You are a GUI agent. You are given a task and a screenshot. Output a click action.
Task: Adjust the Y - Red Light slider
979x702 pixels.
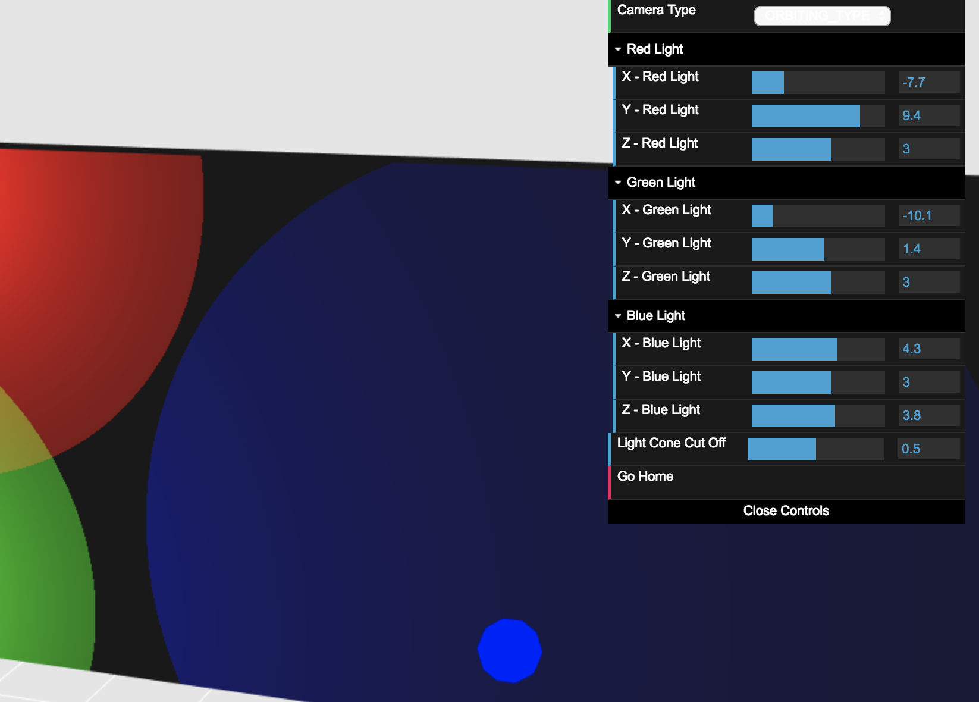[818, 116]
